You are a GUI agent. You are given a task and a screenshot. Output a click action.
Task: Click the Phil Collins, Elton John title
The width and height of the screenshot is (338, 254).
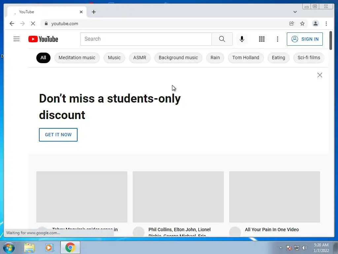[180, 232]
